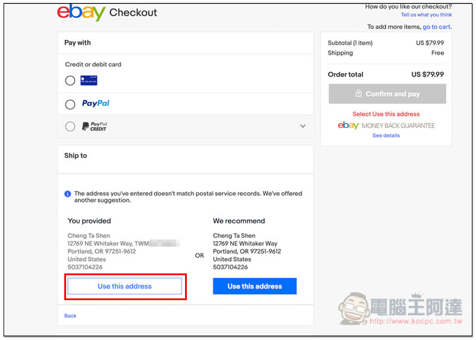Click the eBay logo in header
Viewport: 476px width, 340px height.
[x=81, y=12]
